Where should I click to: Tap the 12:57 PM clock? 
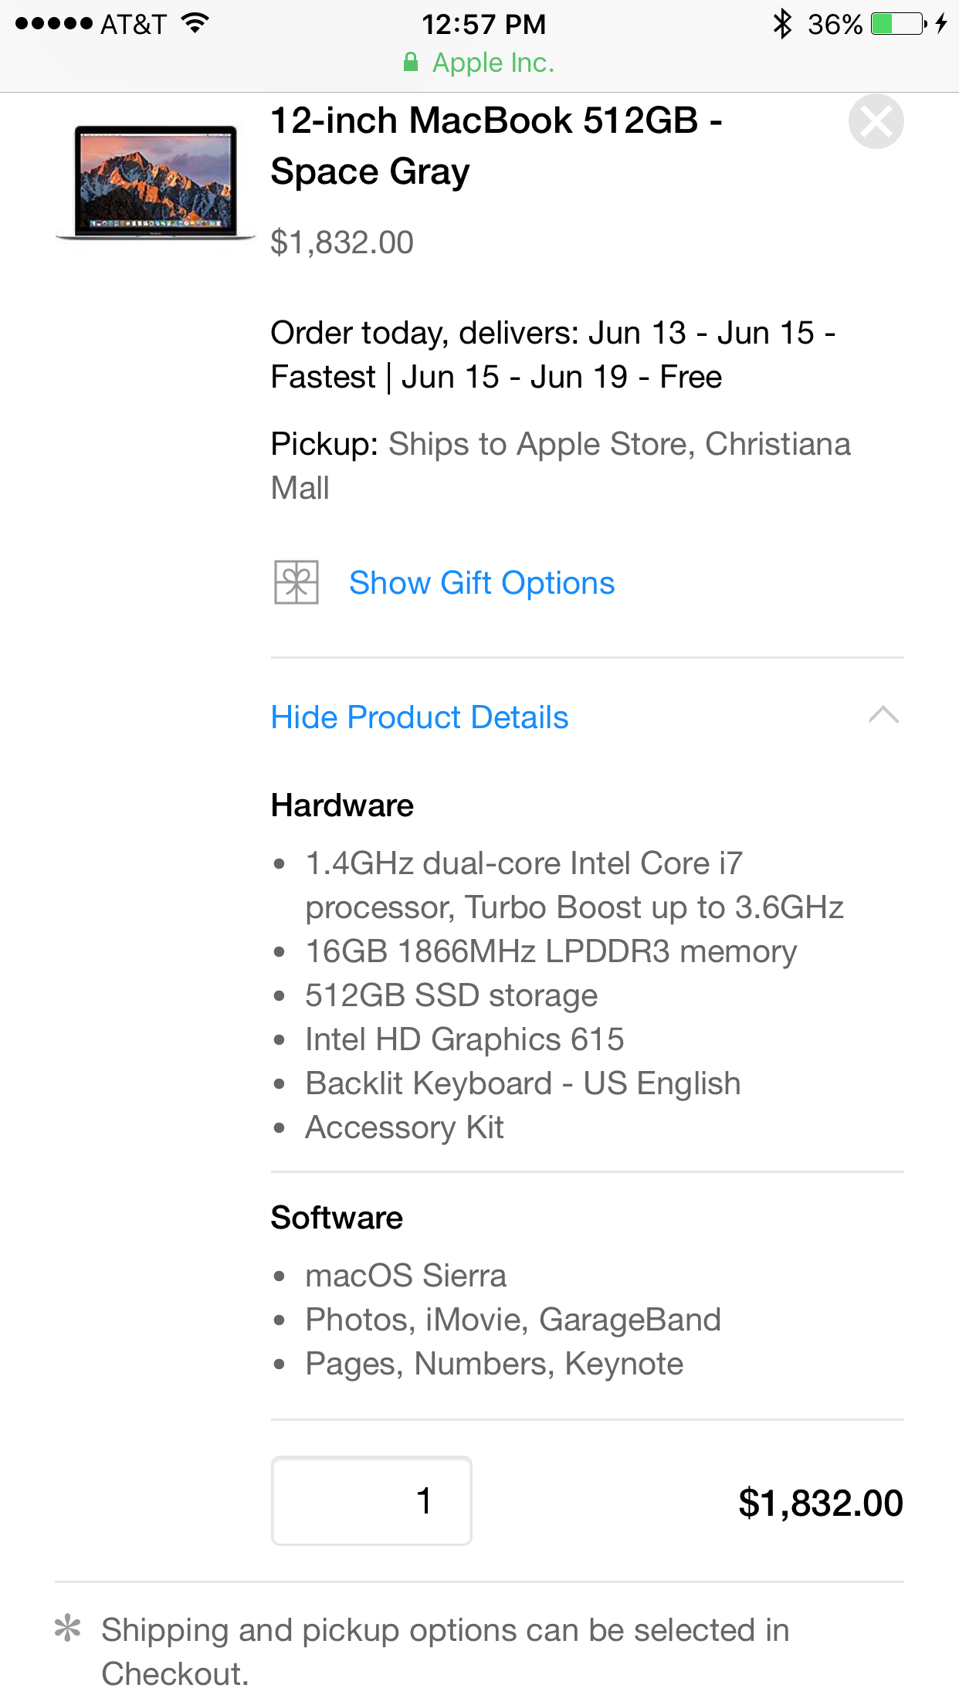point(483,24)
